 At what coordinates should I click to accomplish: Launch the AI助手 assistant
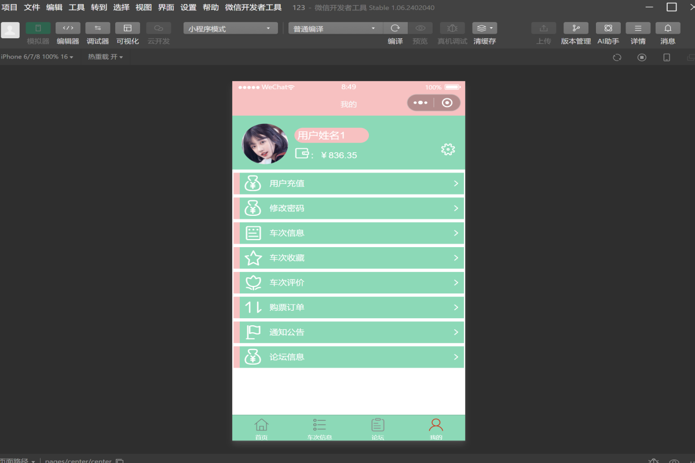tap(608, 27)
